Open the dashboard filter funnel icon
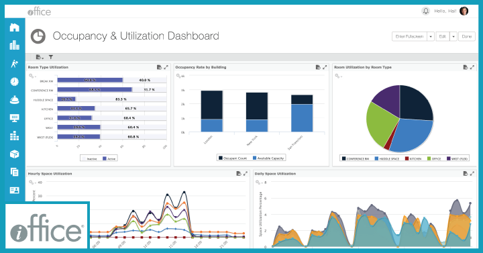483x253 pixels. [x=51, y=57]
